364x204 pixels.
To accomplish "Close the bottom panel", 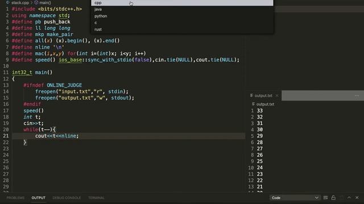I will click(357, 198).
